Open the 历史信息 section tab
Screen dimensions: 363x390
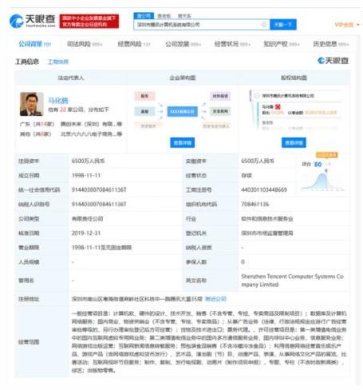click(x=331, y=44)
